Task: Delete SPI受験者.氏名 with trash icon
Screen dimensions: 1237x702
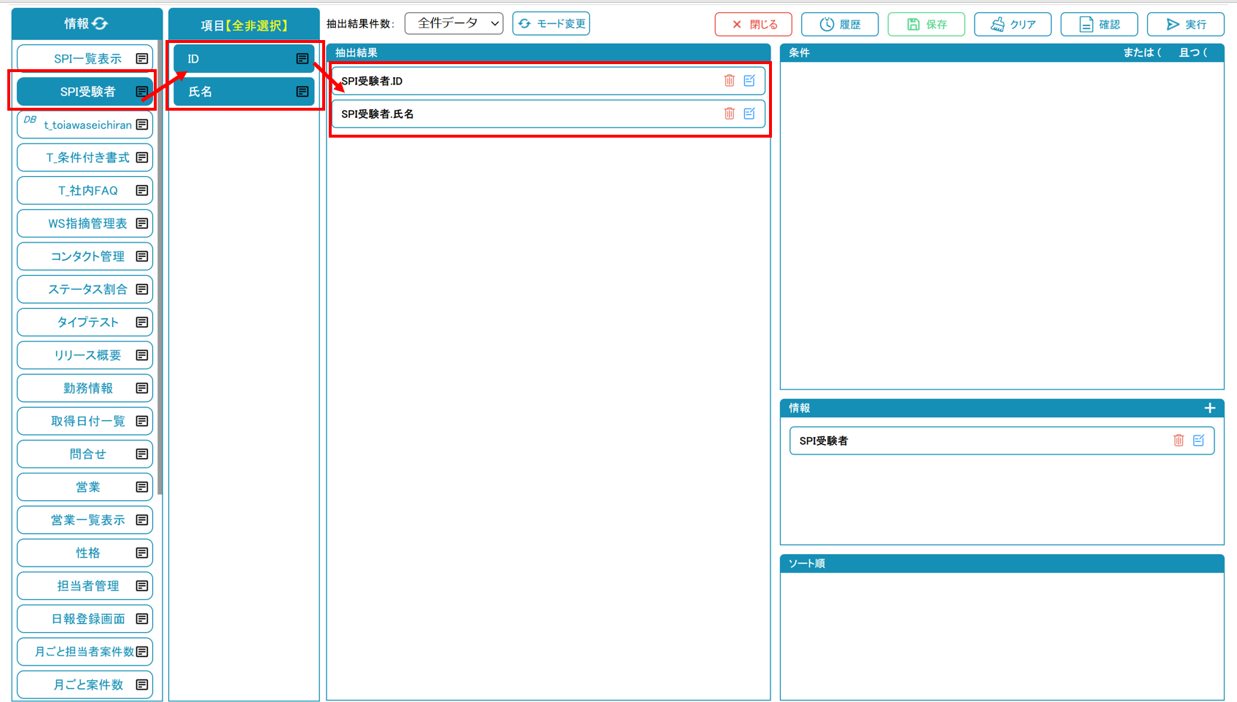Action: (730, 114)
